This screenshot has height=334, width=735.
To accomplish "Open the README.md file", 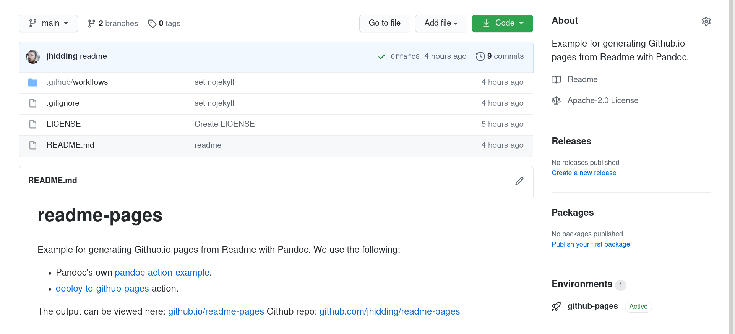I will tap(70, 145).
